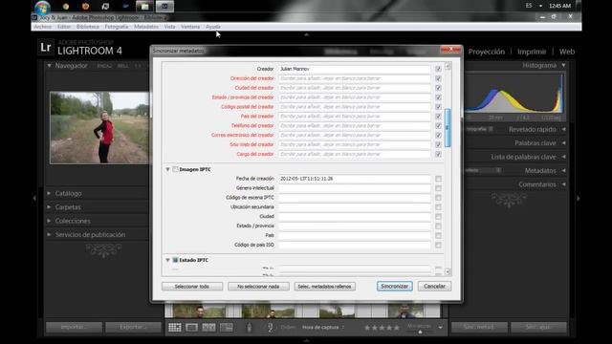Switch to Grid view in the toolbar
The width and height of the screenshot is (612, 344).
(174, 327)
